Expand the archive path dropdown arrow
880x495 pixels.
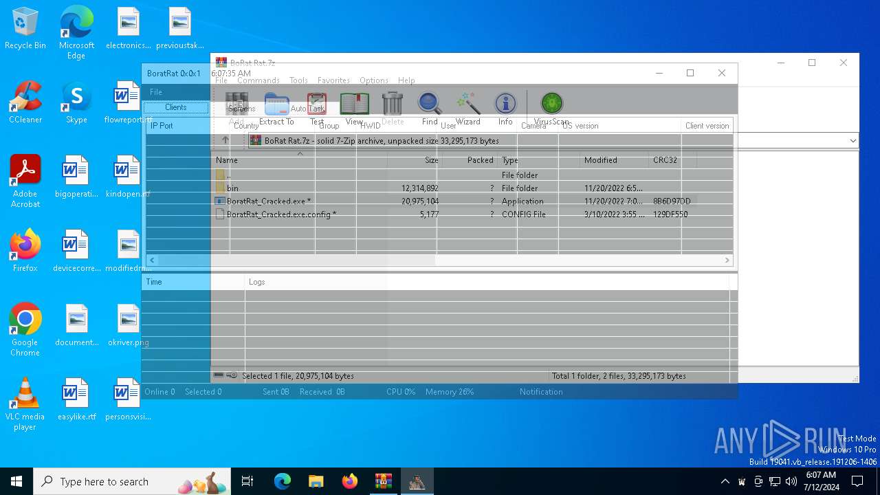pos(852,140)
